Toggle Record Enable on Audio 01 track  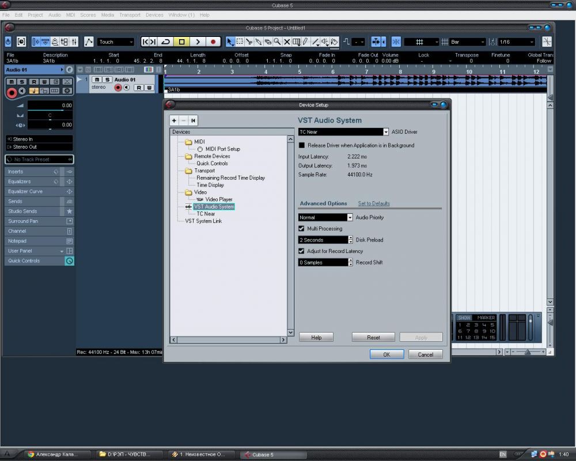118,88
